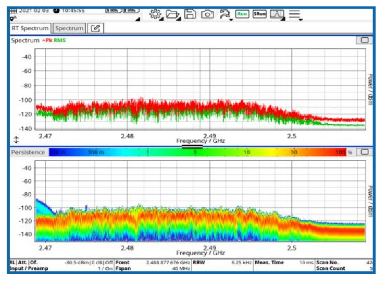Toggle single run SRun button
383x285 pixels.
tap(259, 14)
